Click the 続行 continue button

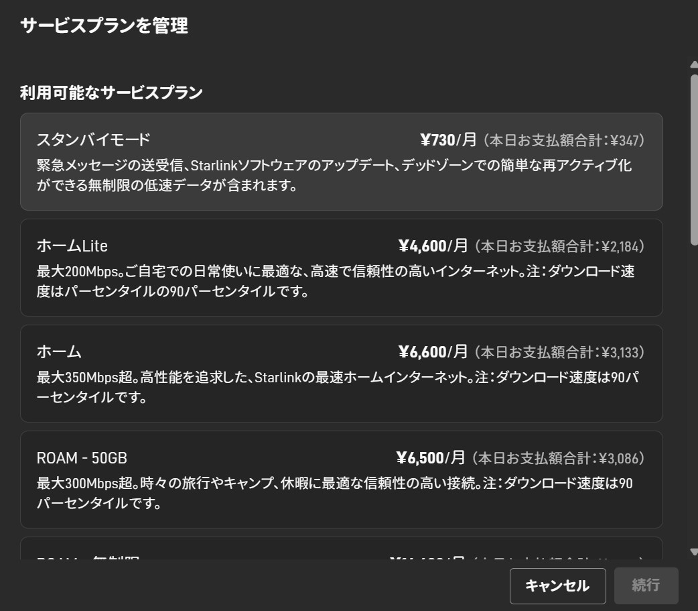point(646,586)
